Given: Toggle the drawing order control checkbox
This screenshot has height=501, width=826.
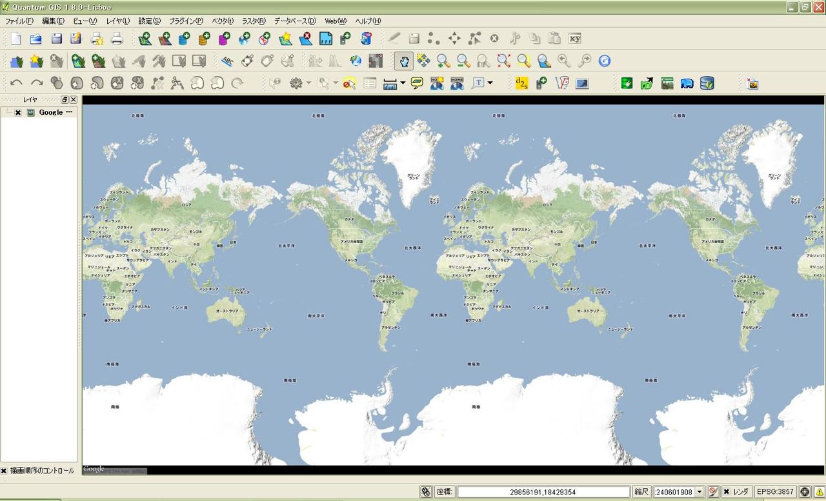Looking at the screenshot, I should tap(4, 471).
